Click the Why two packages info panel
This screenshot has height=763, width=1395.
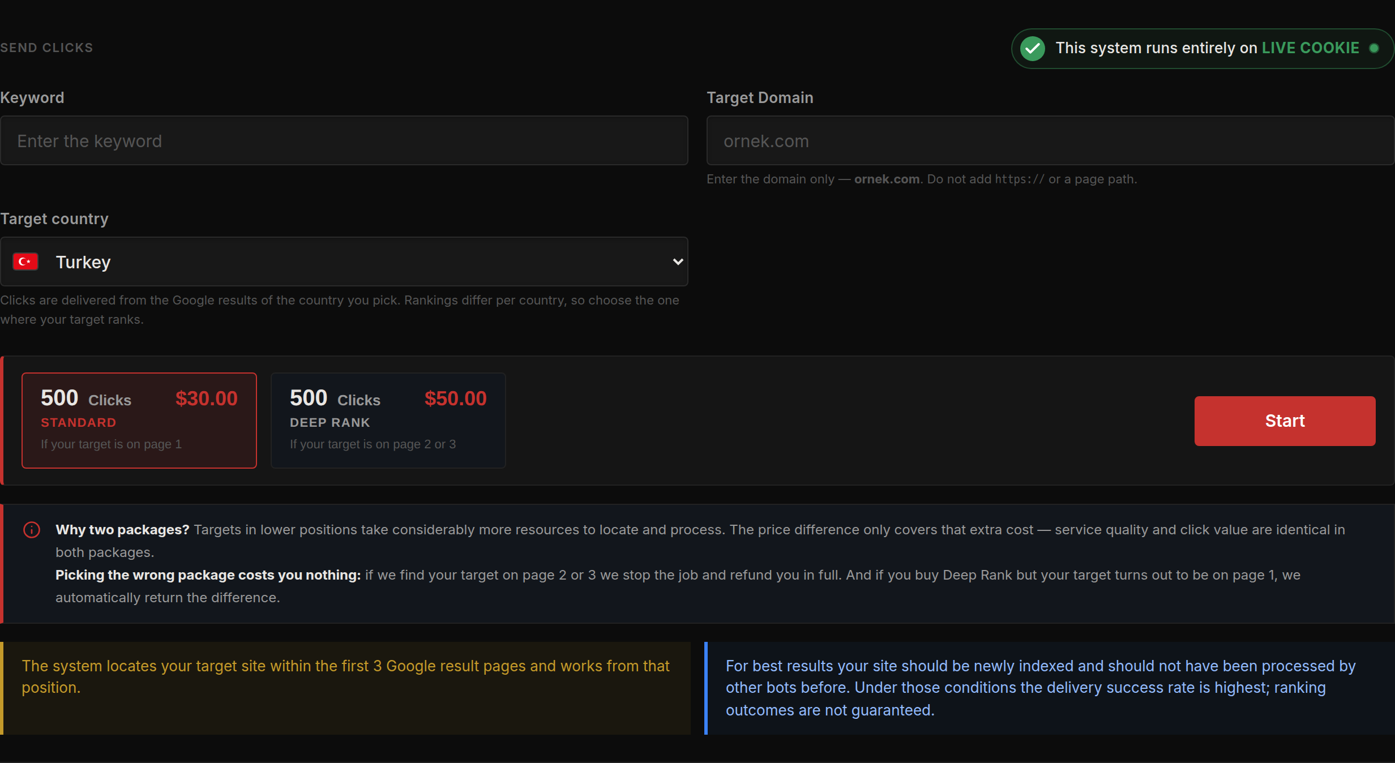click(x=697, y=564)
